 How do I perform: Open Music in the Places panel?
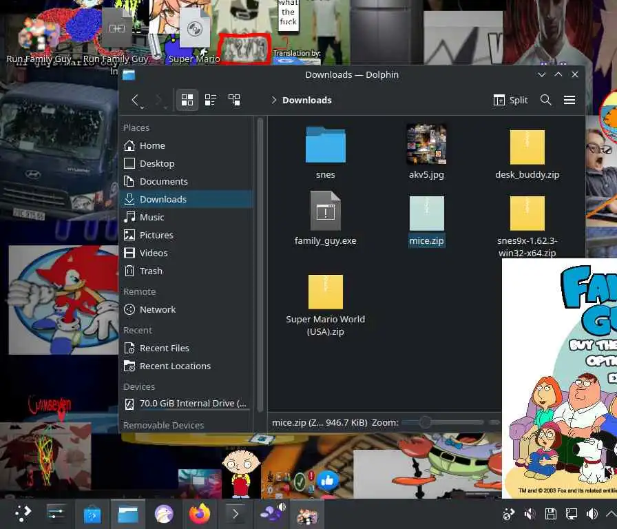pos(186,217)
